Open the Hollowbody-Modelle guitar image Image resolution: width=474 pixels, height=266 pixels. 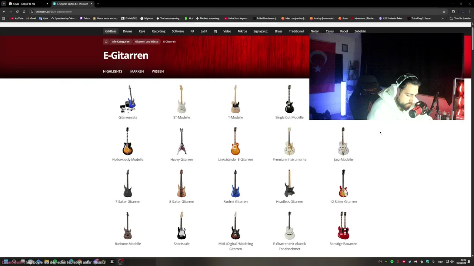click(128, 141)
